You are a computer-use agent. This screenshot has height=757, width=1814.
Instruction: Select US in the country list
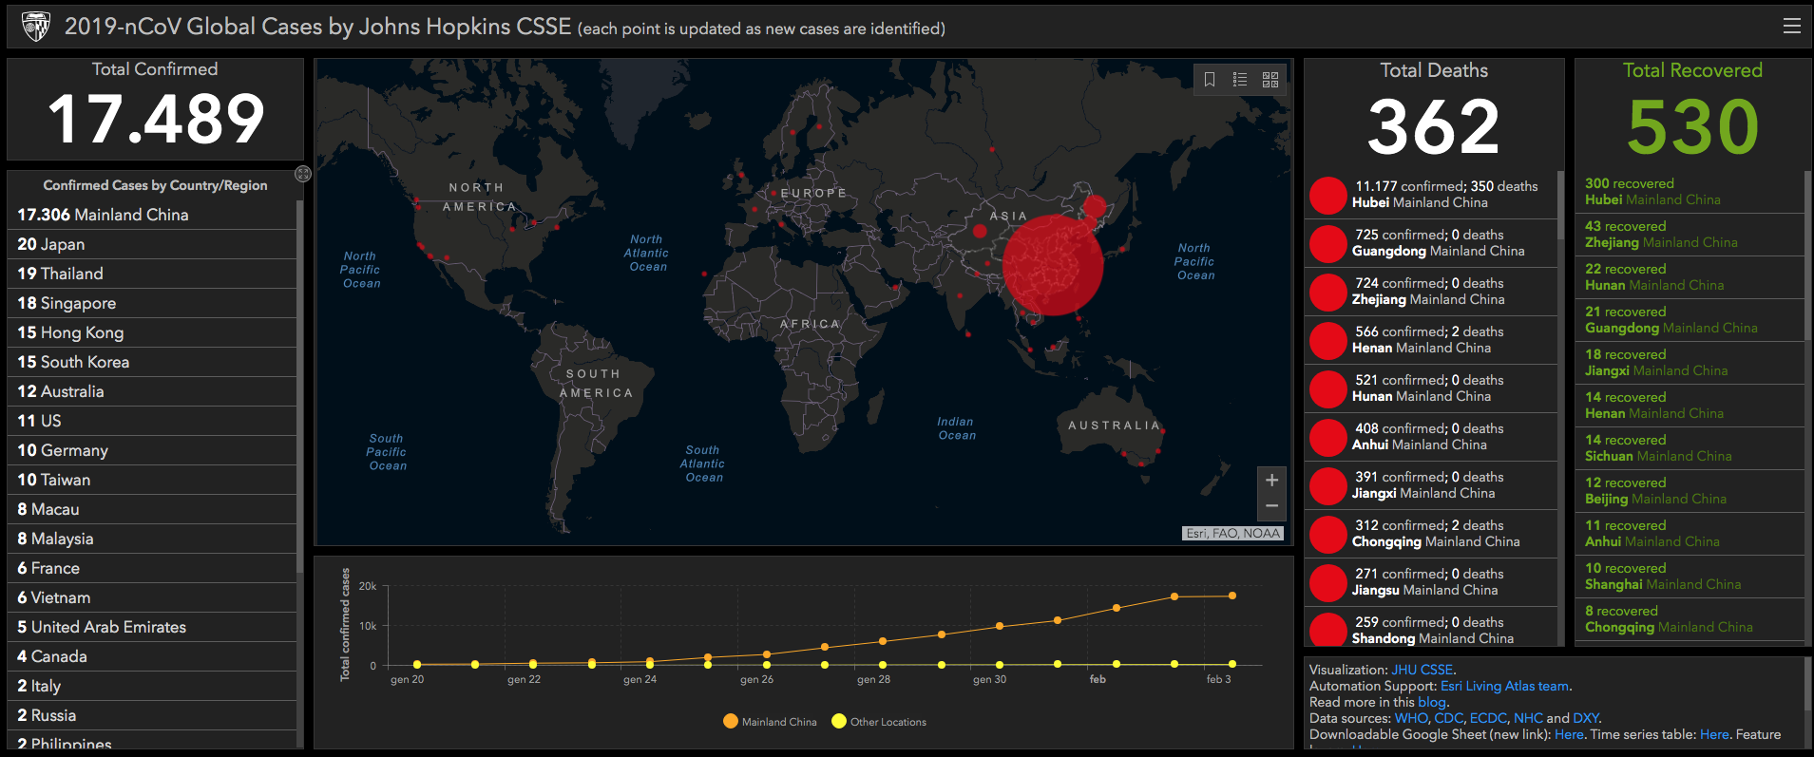tap(152, 421)
